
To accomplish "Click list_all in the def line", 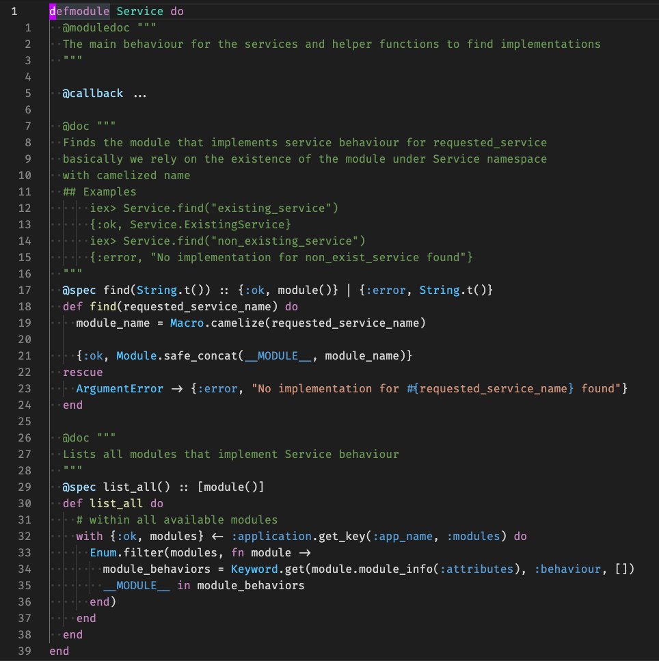I will click(116, 504).
